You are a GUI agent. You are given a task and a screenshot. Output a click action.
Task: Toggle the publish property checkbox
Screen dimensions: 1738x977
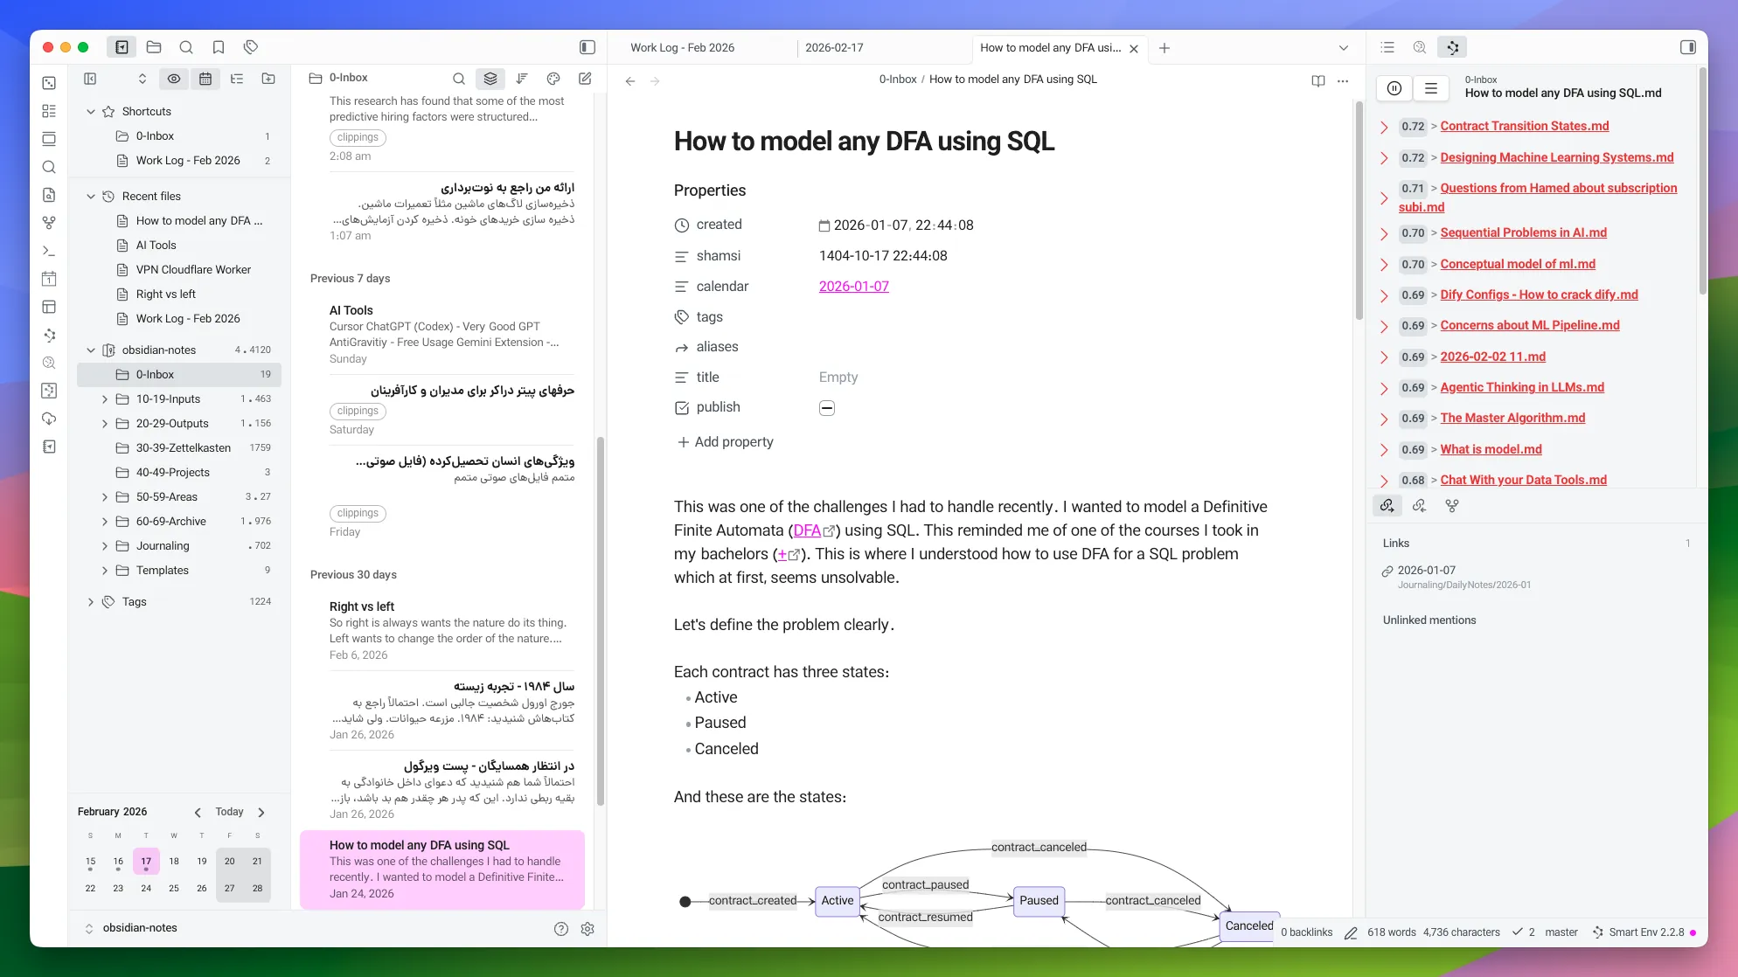[826, 408]
